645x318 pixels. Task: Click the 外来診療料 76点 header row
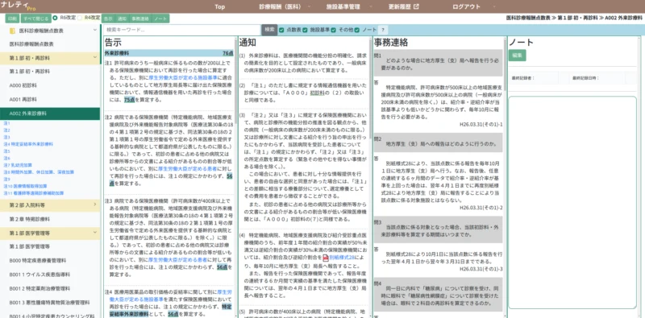point(169,53)
